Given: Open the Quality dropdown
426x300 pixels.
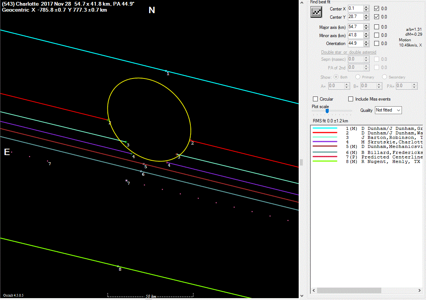Looking at the screenshot, I should 388,110.
